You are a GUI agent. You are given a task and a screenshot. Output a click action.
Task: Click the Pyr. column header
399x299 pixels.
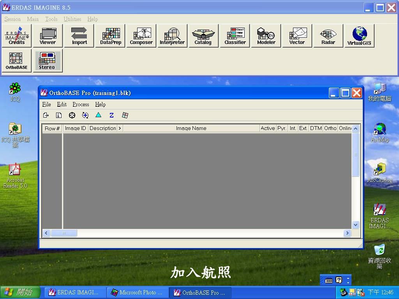(282, 128)
